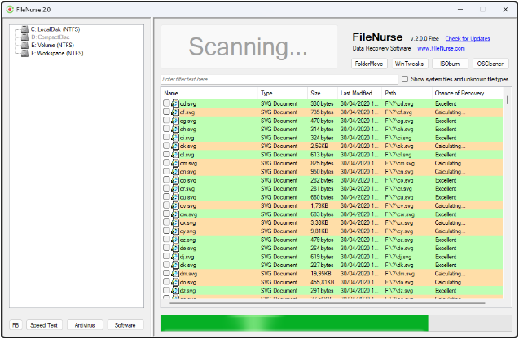Click the file name dz.svg
This screenshot has width=519, height=339.
click(x=187, y=290)
